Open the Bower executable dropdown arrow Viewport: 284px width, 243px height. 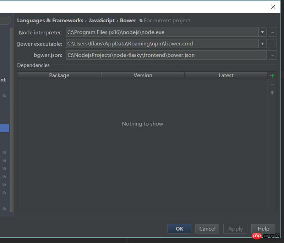262,44
